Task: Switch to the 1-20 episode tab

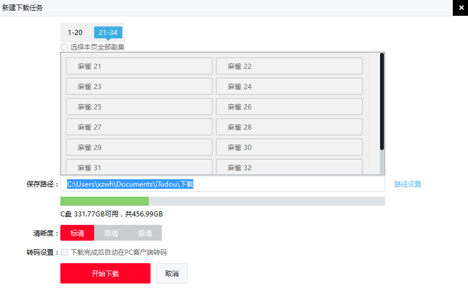Action: point(75,33)
